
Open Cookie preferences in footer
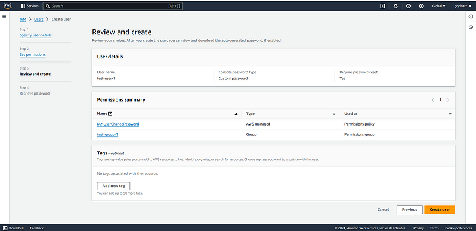coord(459,228)
